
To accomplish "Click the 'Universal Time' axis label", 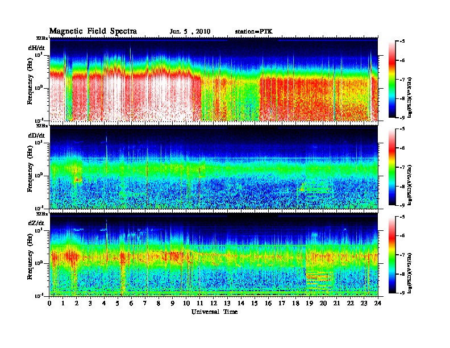I will click(x=214, y=312).
